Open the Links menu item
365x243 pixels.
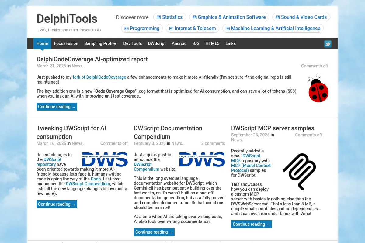pyautogui.click(x=231, y=43)
